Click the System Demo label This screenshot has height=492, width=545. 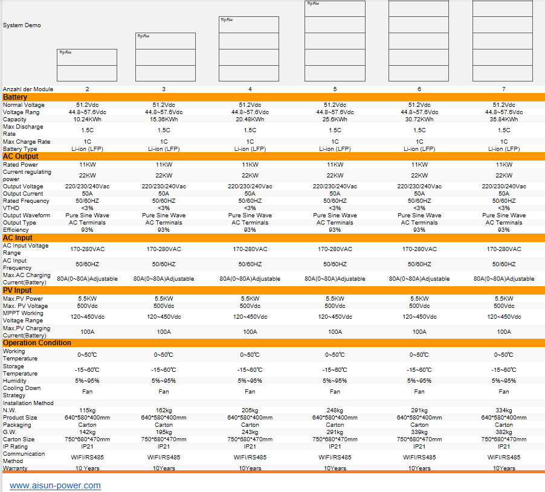[x=22, y=25]
